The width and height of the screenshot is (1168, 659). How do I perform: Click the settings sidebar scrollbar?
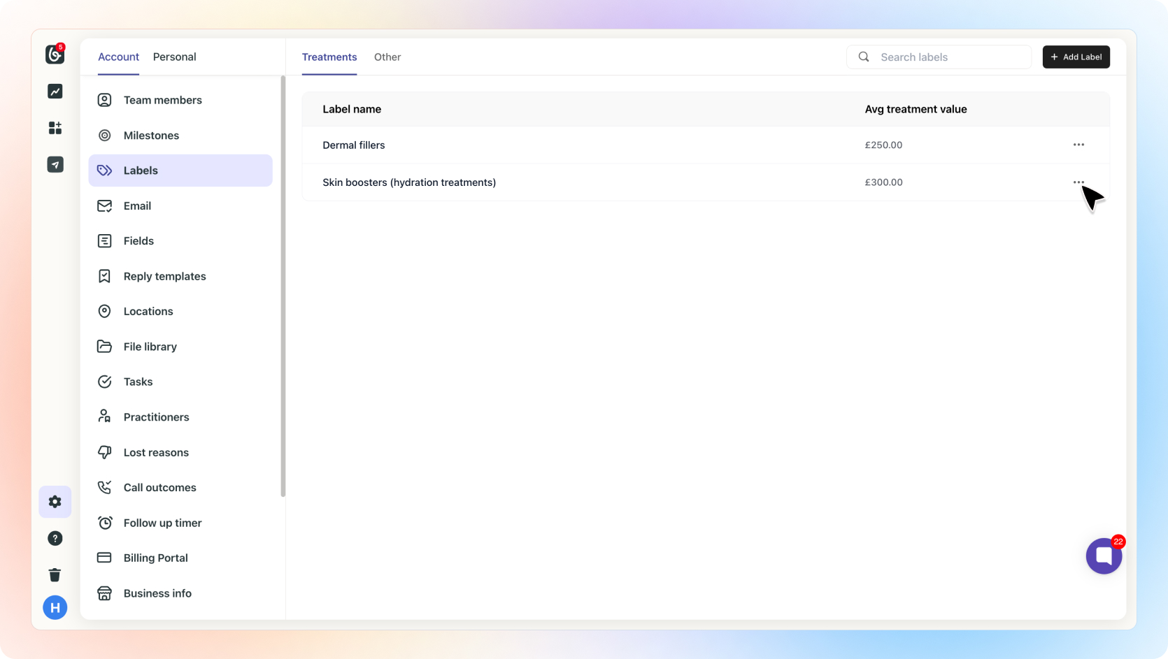coord(283,287)
